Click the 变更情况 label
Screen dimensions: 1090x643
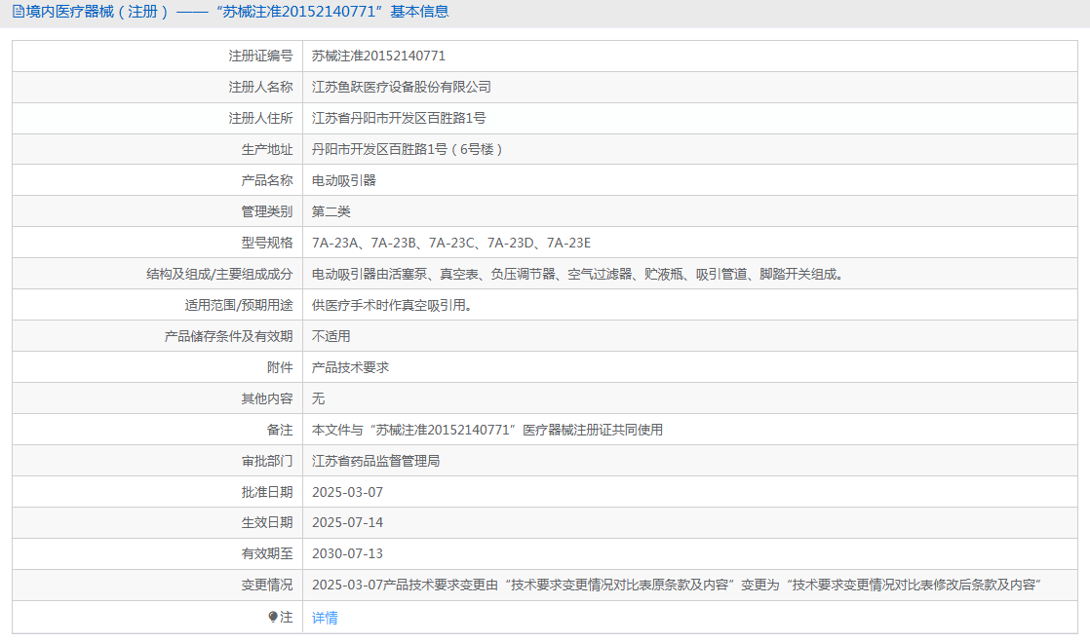[x=267, y=585]
